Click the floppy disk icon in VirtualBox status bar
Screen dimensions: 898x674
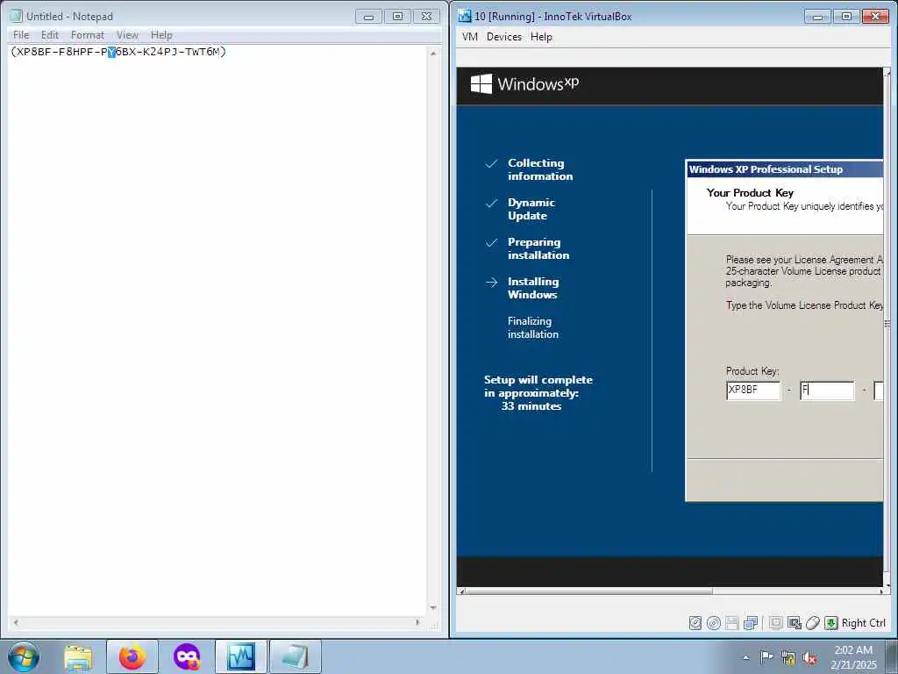point(732,623)
